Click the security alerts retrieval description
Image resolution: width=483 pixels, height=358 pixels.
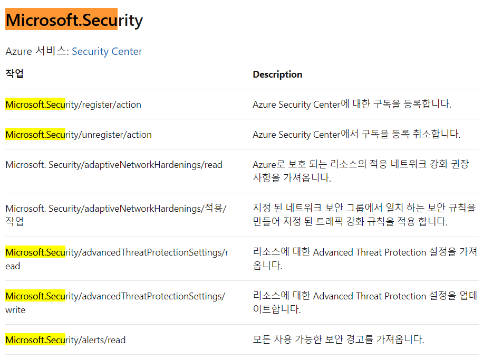pyautogui.click(x=339, y=340)
